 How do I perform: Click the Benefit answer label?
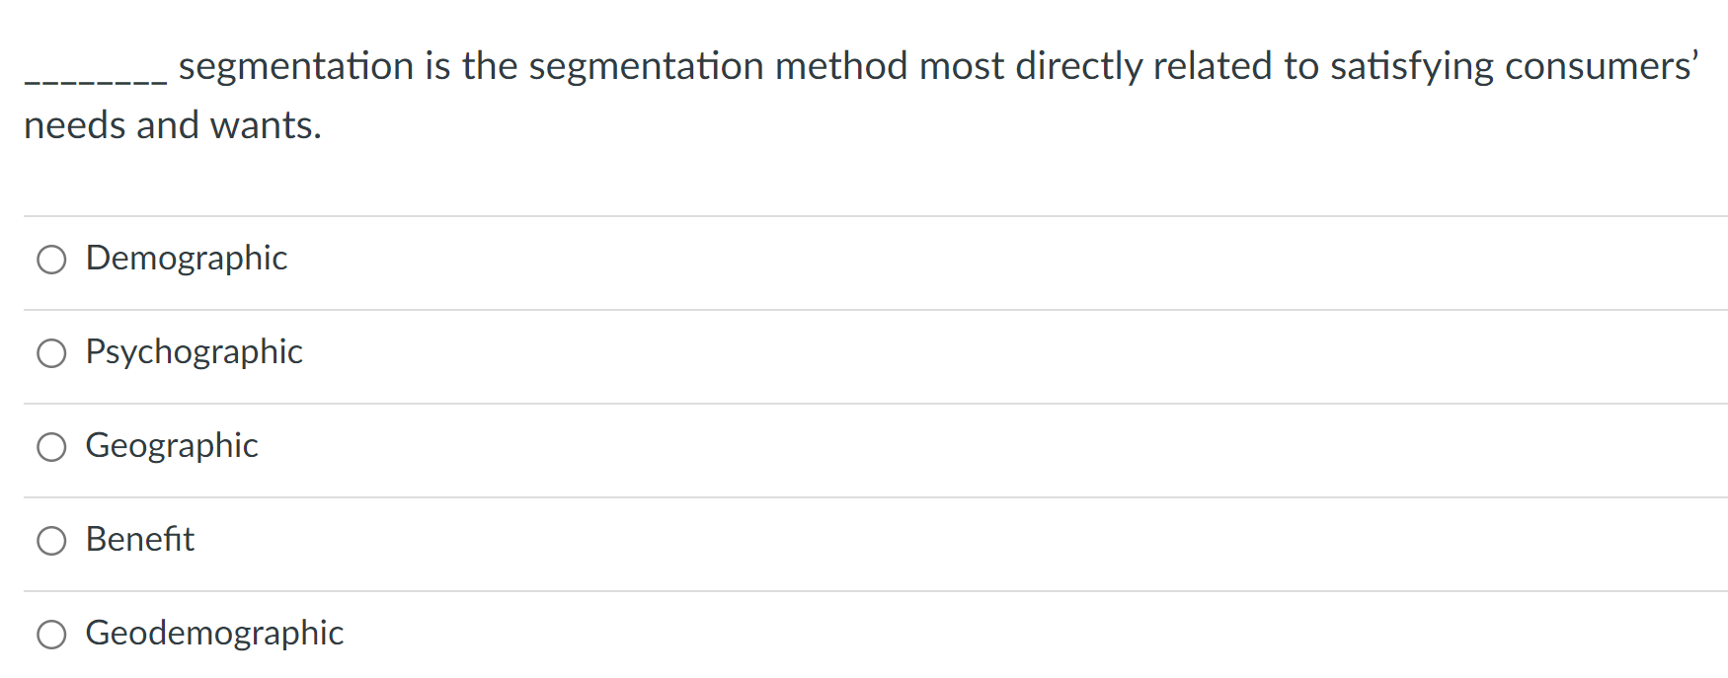click(x=139, y=540)
